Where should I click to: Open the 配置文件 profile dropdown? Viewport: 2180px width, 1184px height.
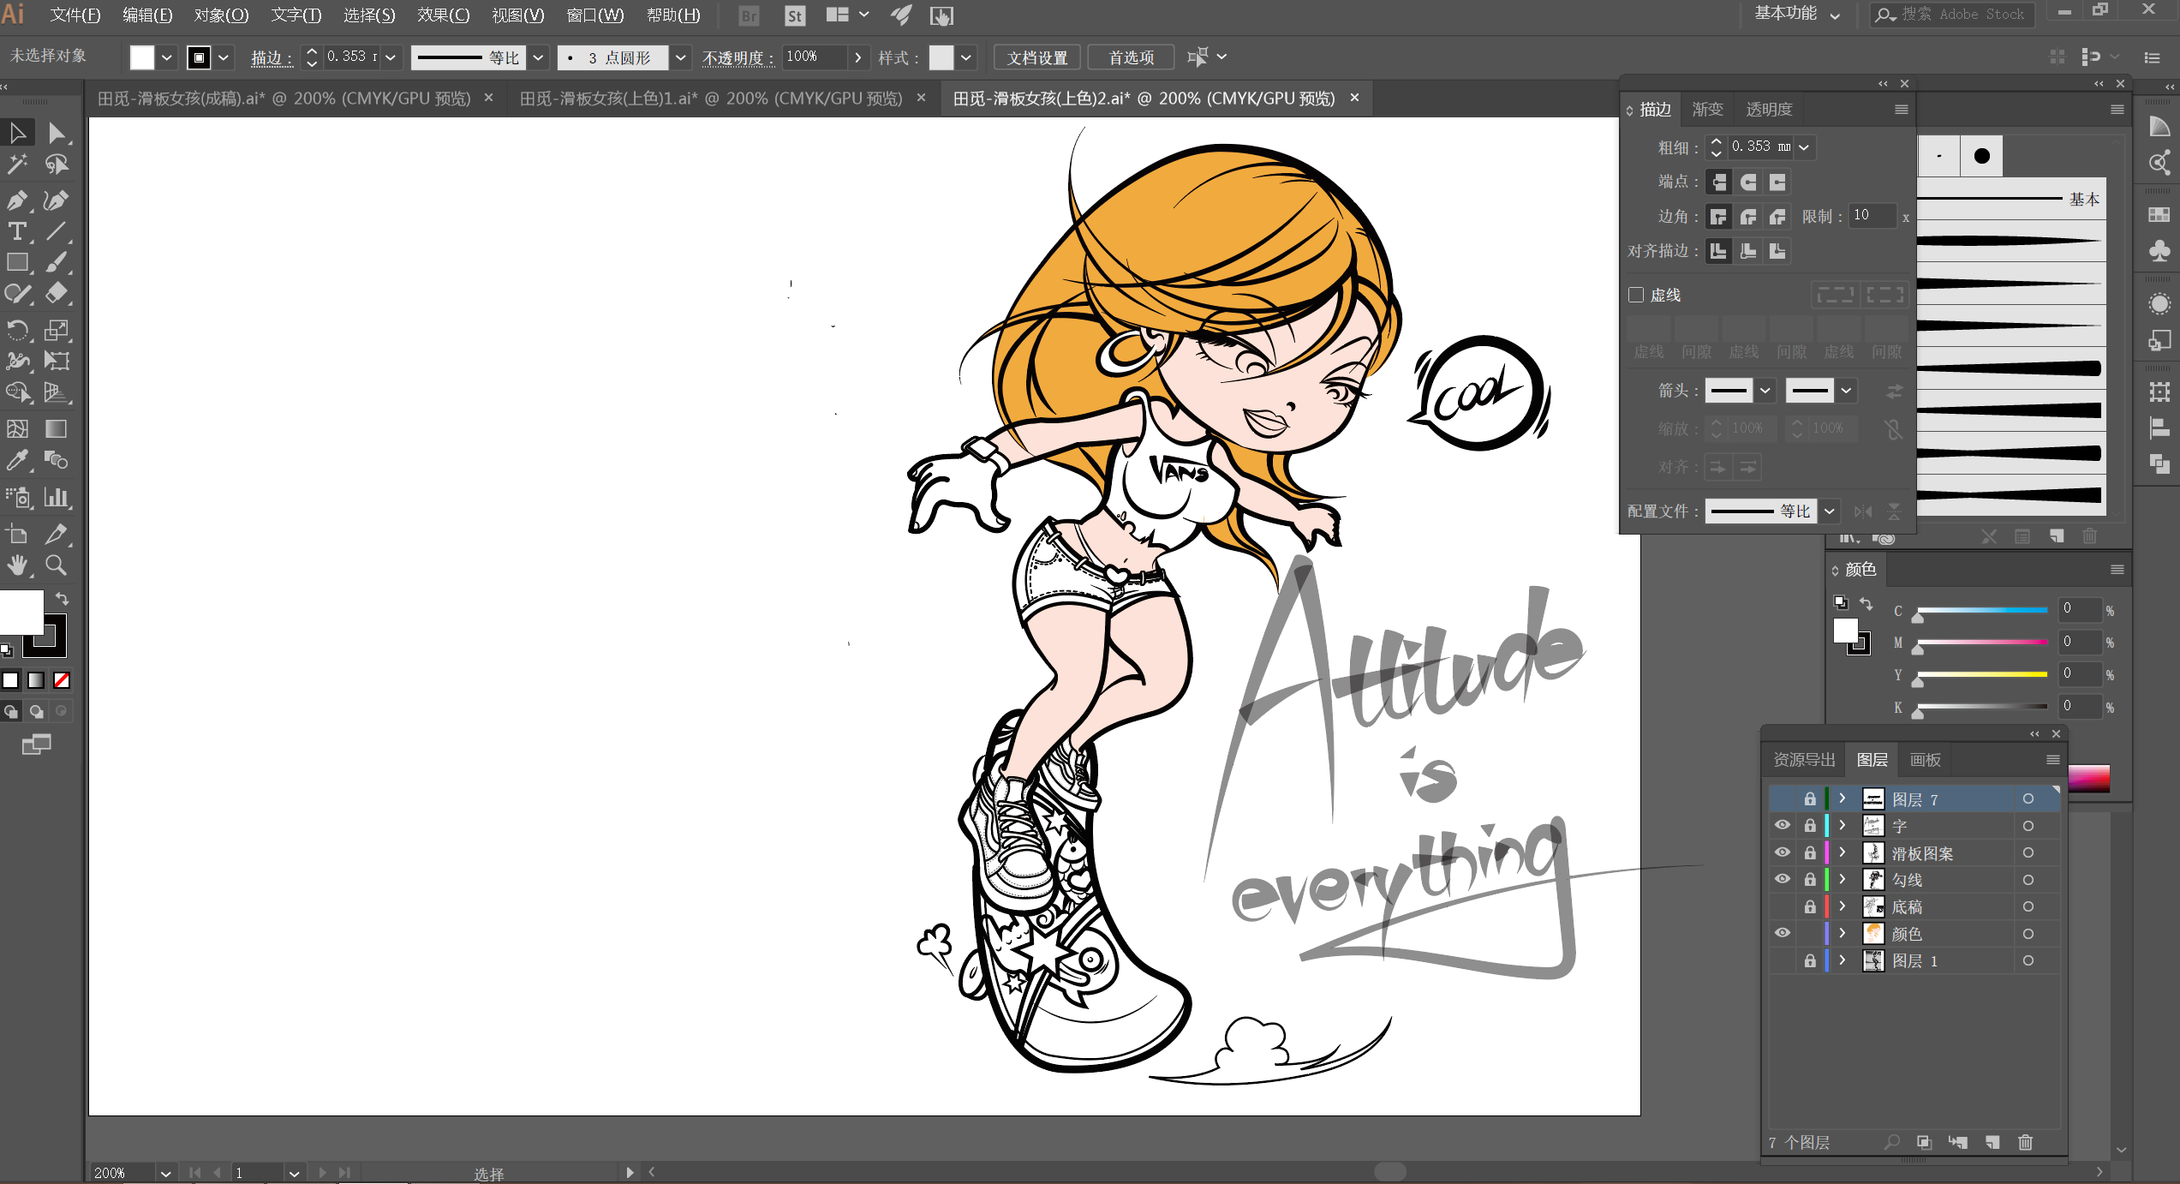click(x=1830, y=511)
